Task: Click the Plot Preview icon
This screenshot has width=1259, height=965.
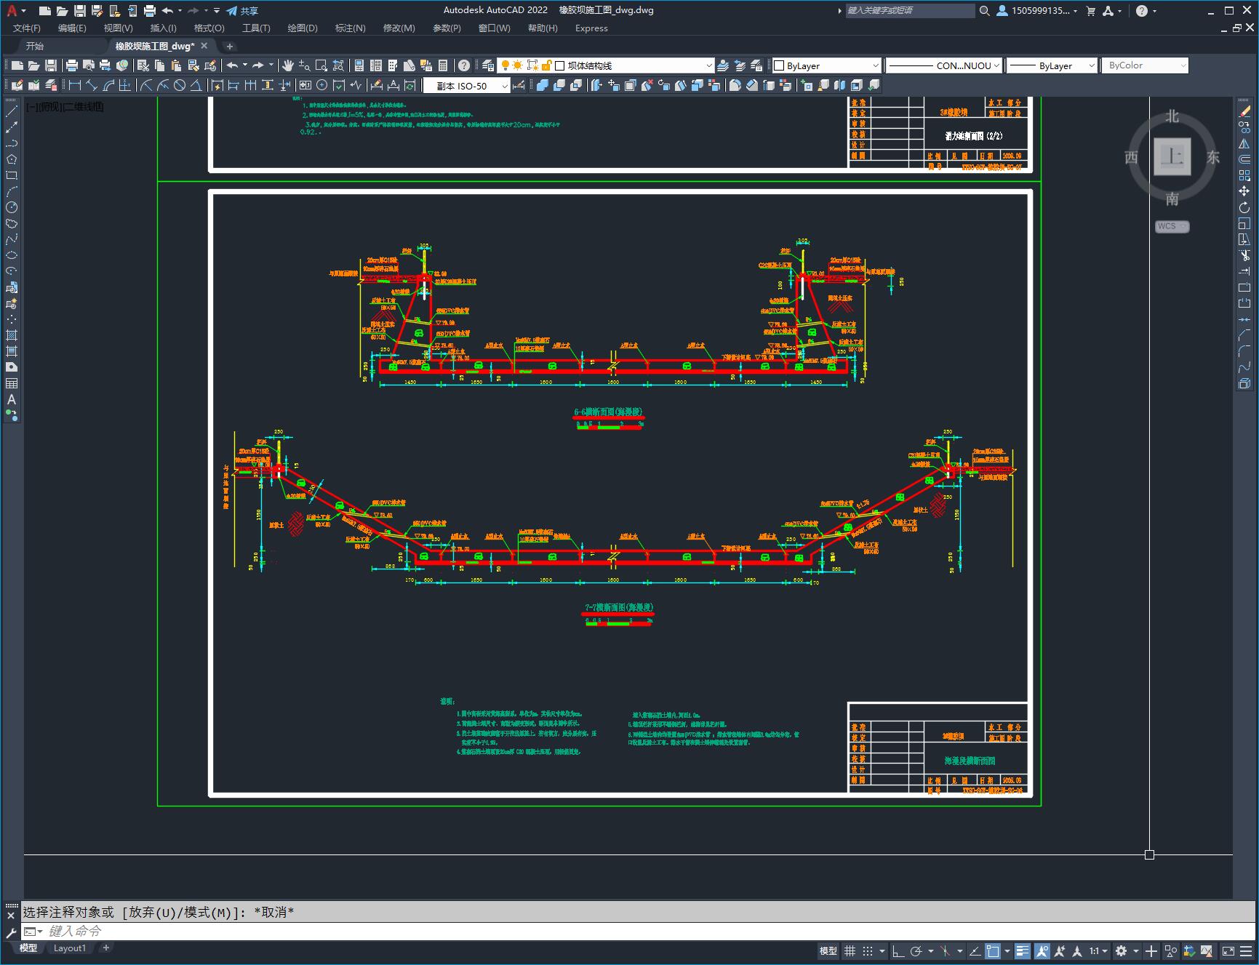Action: pyautogui.click(x=88, y=65)
